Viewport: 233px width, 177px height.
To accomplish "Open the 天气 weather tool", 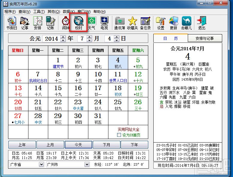I will tap(91, 23).
